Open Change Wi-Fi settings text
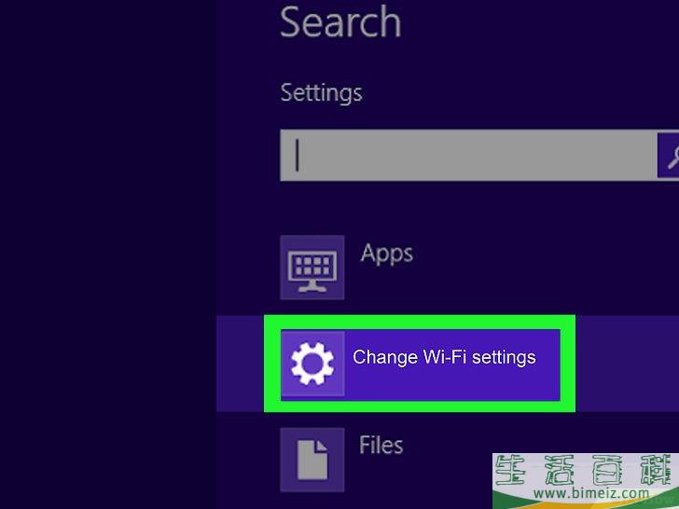Viewport: 679px width, 509px height. pyautogui.click(x=444, y=357)
